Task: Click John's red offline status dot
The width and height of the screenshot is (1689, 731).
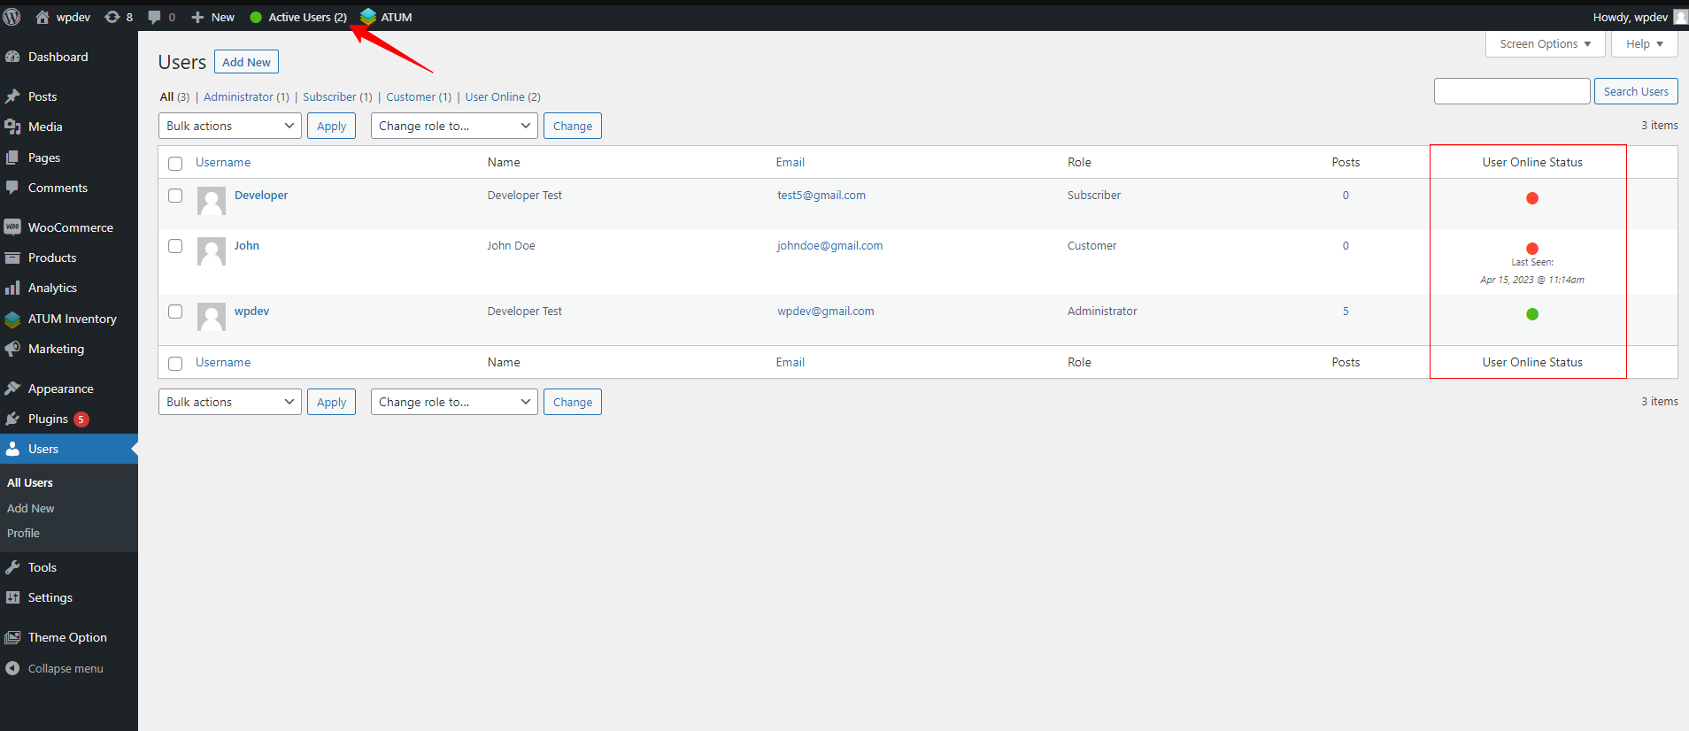Action: pos(1532,249)
